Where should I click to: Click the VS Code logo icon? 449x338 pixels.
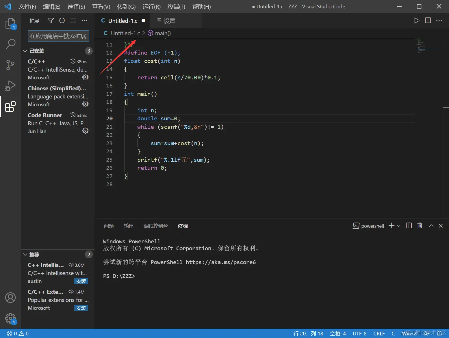[8, 6]
